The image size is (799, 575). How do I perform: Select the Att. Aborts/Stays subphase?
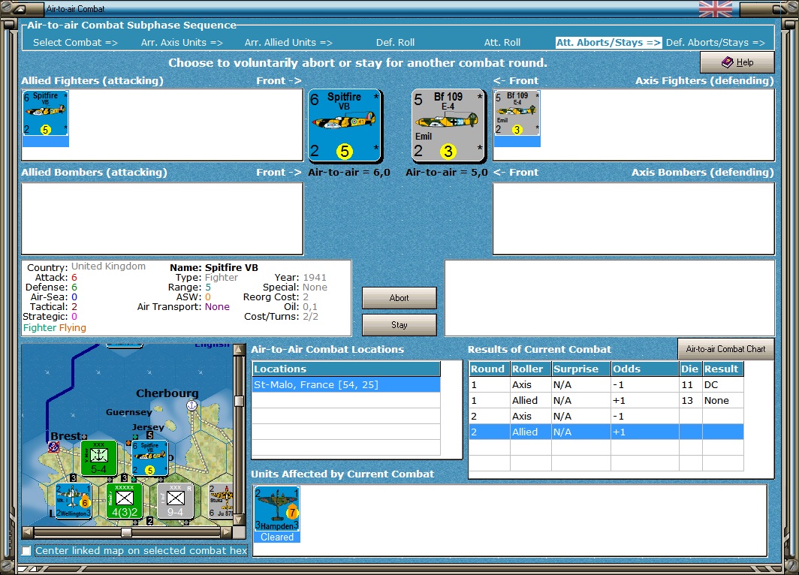tap(608, 43)
